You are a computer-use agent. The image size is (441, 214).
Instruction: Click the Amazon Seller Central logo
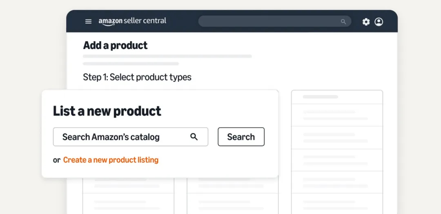[132, 21]
